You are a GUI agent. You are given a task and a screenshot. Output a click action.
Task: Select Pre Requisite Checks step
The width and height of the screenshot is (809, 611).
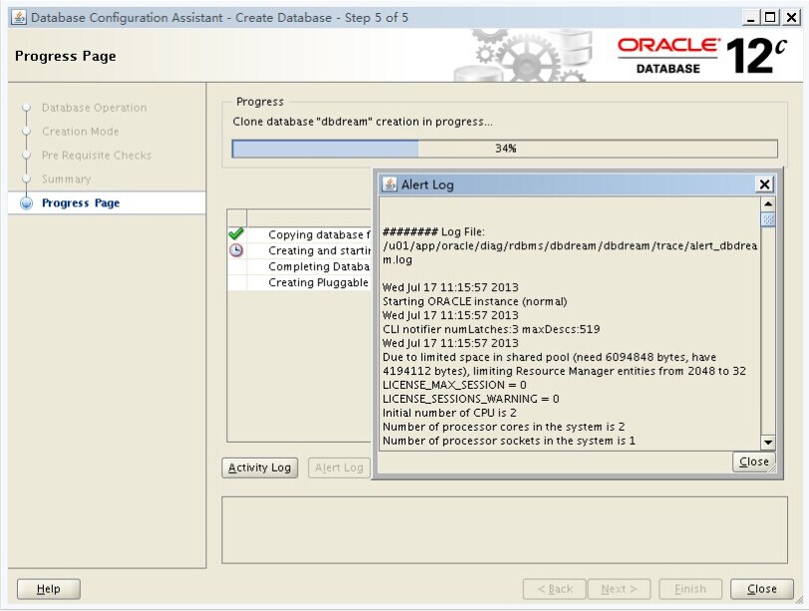pyautogui.click(x=97, y=155)
